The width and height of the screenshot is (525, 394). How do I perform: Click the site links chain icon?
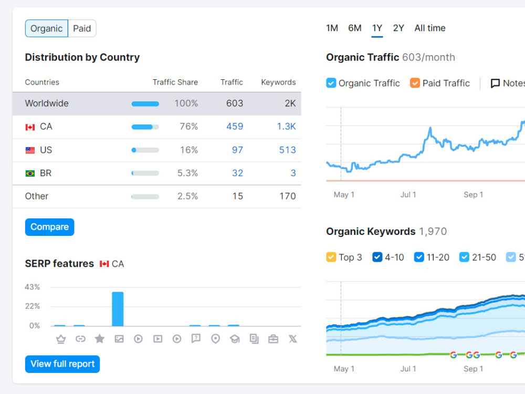(80, 339)
